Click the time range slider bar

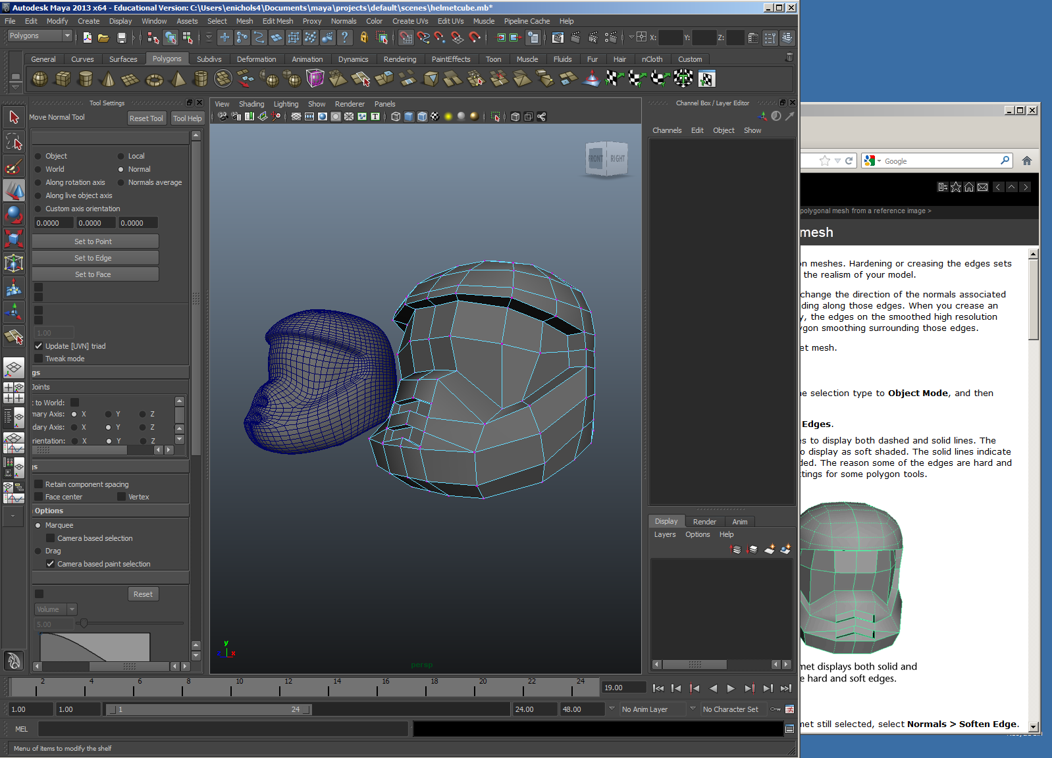(x=209, y=709)
